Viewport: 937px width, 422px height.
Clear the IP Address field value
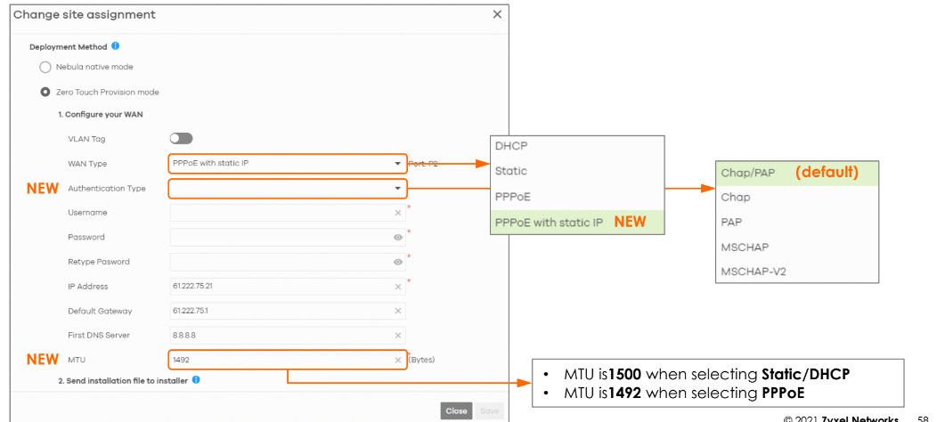click(398, 287)
